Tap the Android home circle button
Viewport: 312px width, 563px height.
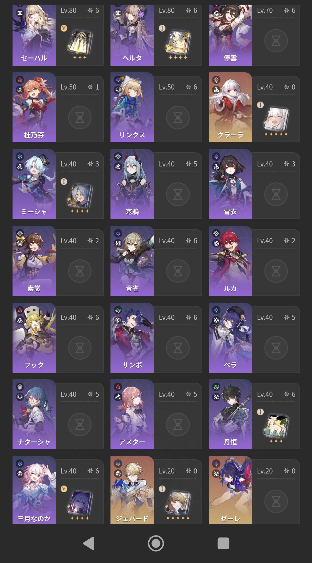tap(156, 543)
